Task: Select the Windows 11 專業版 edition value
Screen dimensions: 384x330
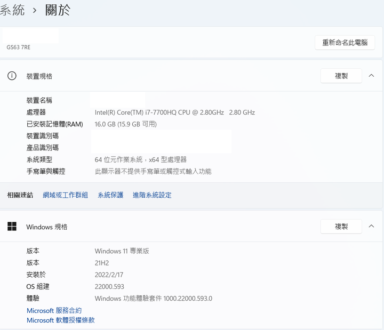Action: tap(122, 251)
